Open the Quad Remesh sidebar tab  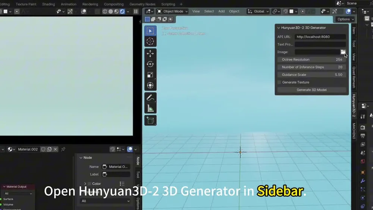tap(354, 77)
